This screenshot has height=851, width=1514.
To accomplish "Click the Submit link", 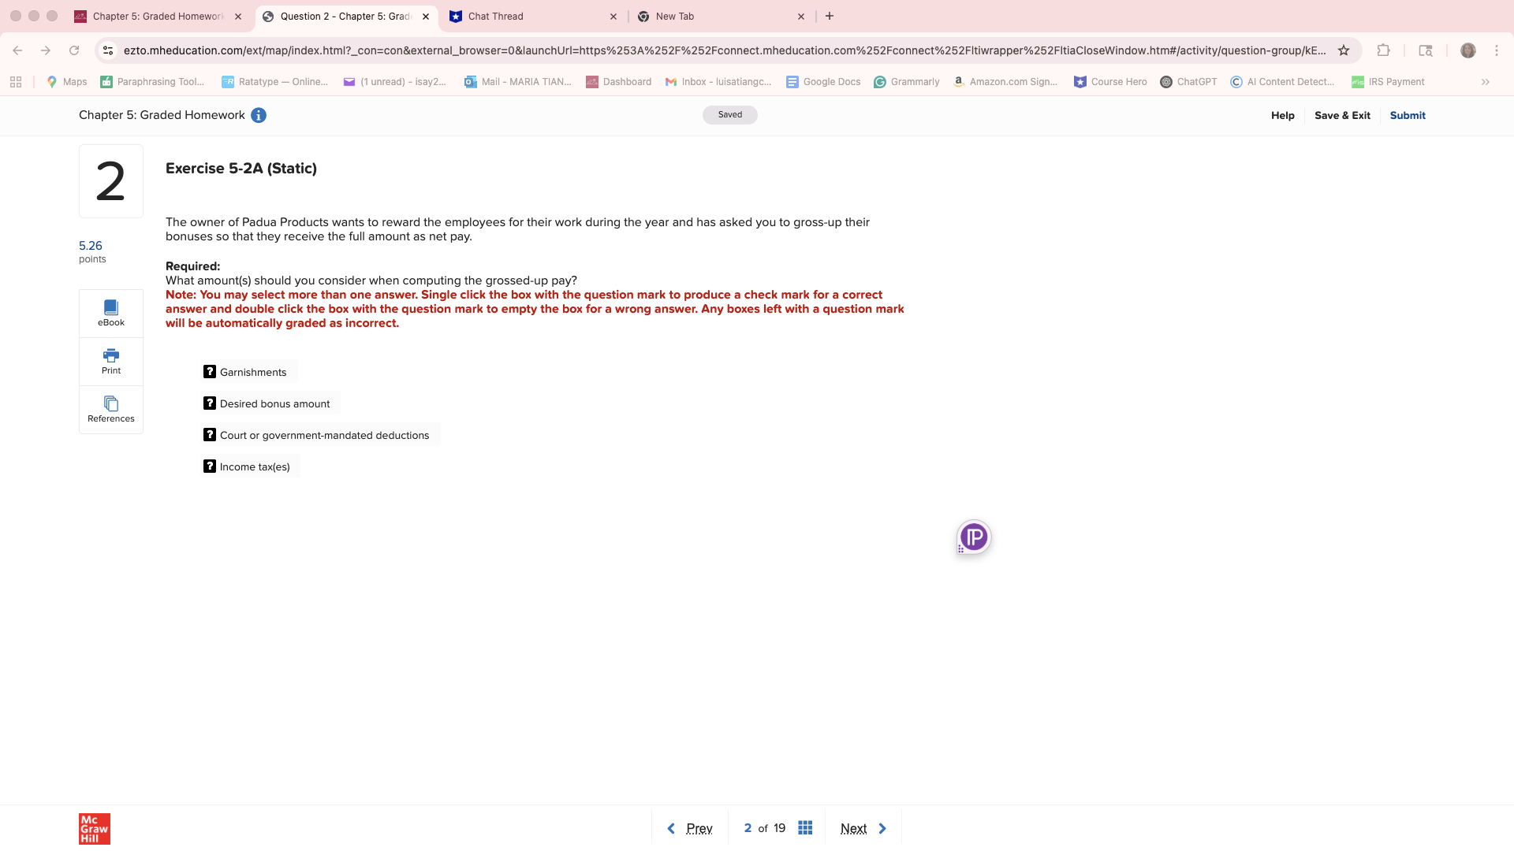I will [x=1408, y=115].
